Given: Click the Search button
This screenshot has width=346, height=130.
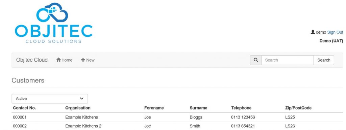Looking at the screenshot, I should pyautogui.click(x=324, y=60).
